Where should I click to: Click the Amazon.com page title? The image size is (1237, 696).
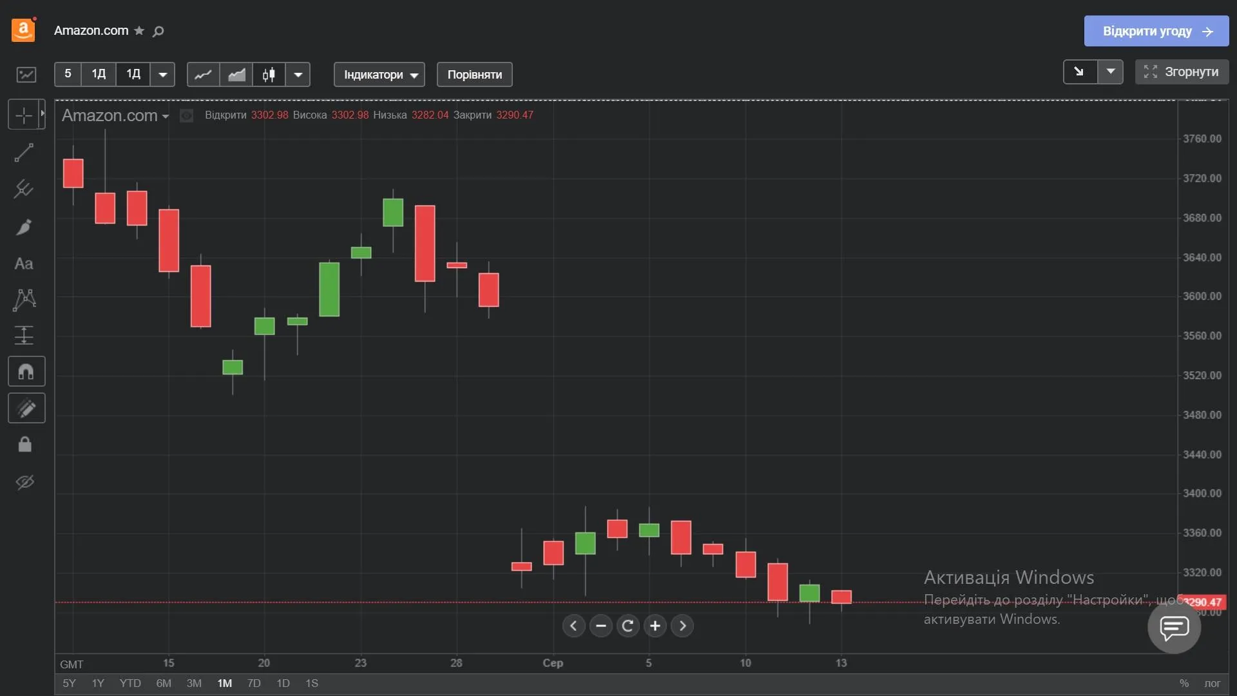(91, 30)
